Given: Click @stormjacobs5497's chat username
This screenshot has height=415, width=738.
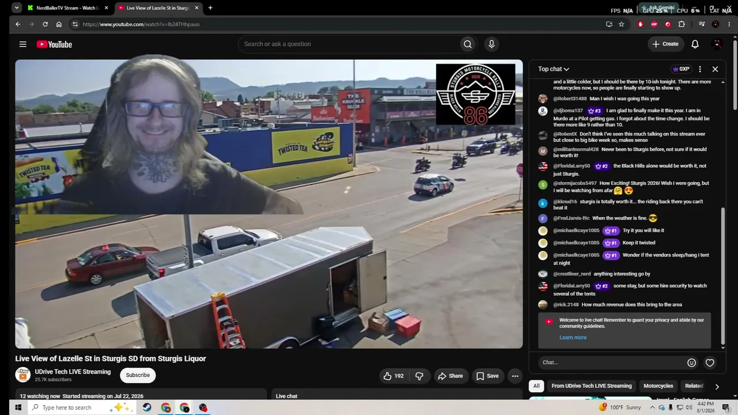Looking at the screenshot, I should click(x=575, y=183).
